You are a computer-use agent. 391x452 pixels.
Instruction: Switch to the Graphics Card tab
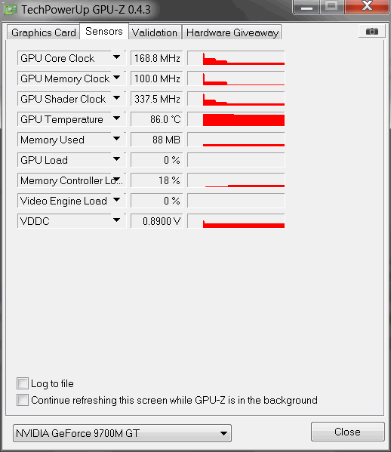43,32
